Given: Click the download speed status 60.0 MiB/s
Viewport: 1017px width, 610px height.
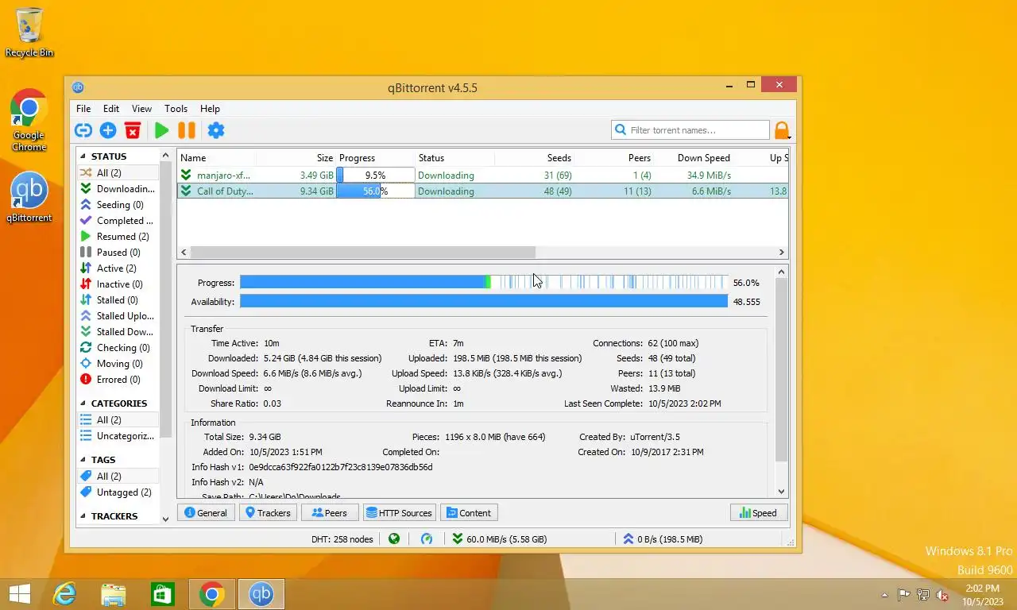Looking at the screenshot, I should pos(499,539).
